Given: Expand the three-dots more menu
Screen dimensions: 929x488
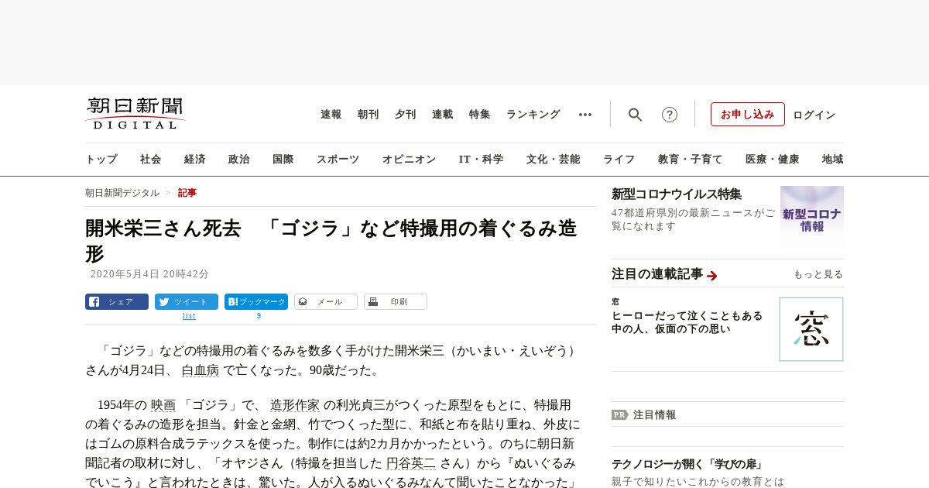Looking at the screenshot, I should click(585, 115).
